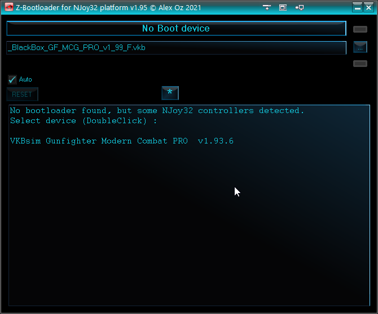The height and width of the screenshot is (314, 378).
Task: Click the 'No Boot device' status bar
Action: (x=176, y=28)
